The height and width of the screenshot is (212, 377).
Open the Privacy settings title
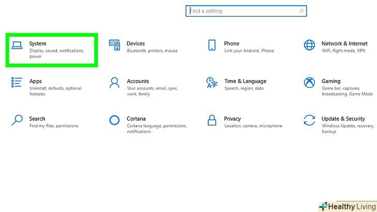[x=232, y=119]
